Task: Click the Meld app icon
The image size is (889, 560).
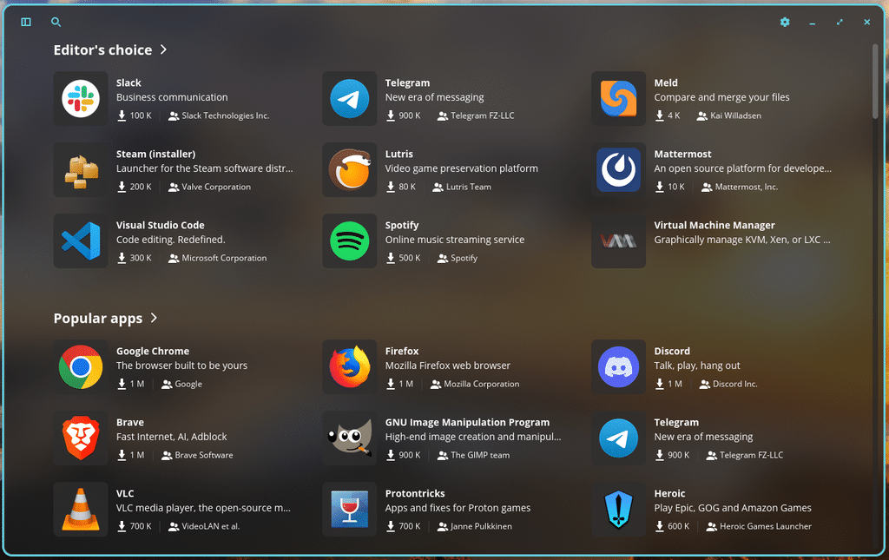Action: pyautogui.click(x=618, y=99)
